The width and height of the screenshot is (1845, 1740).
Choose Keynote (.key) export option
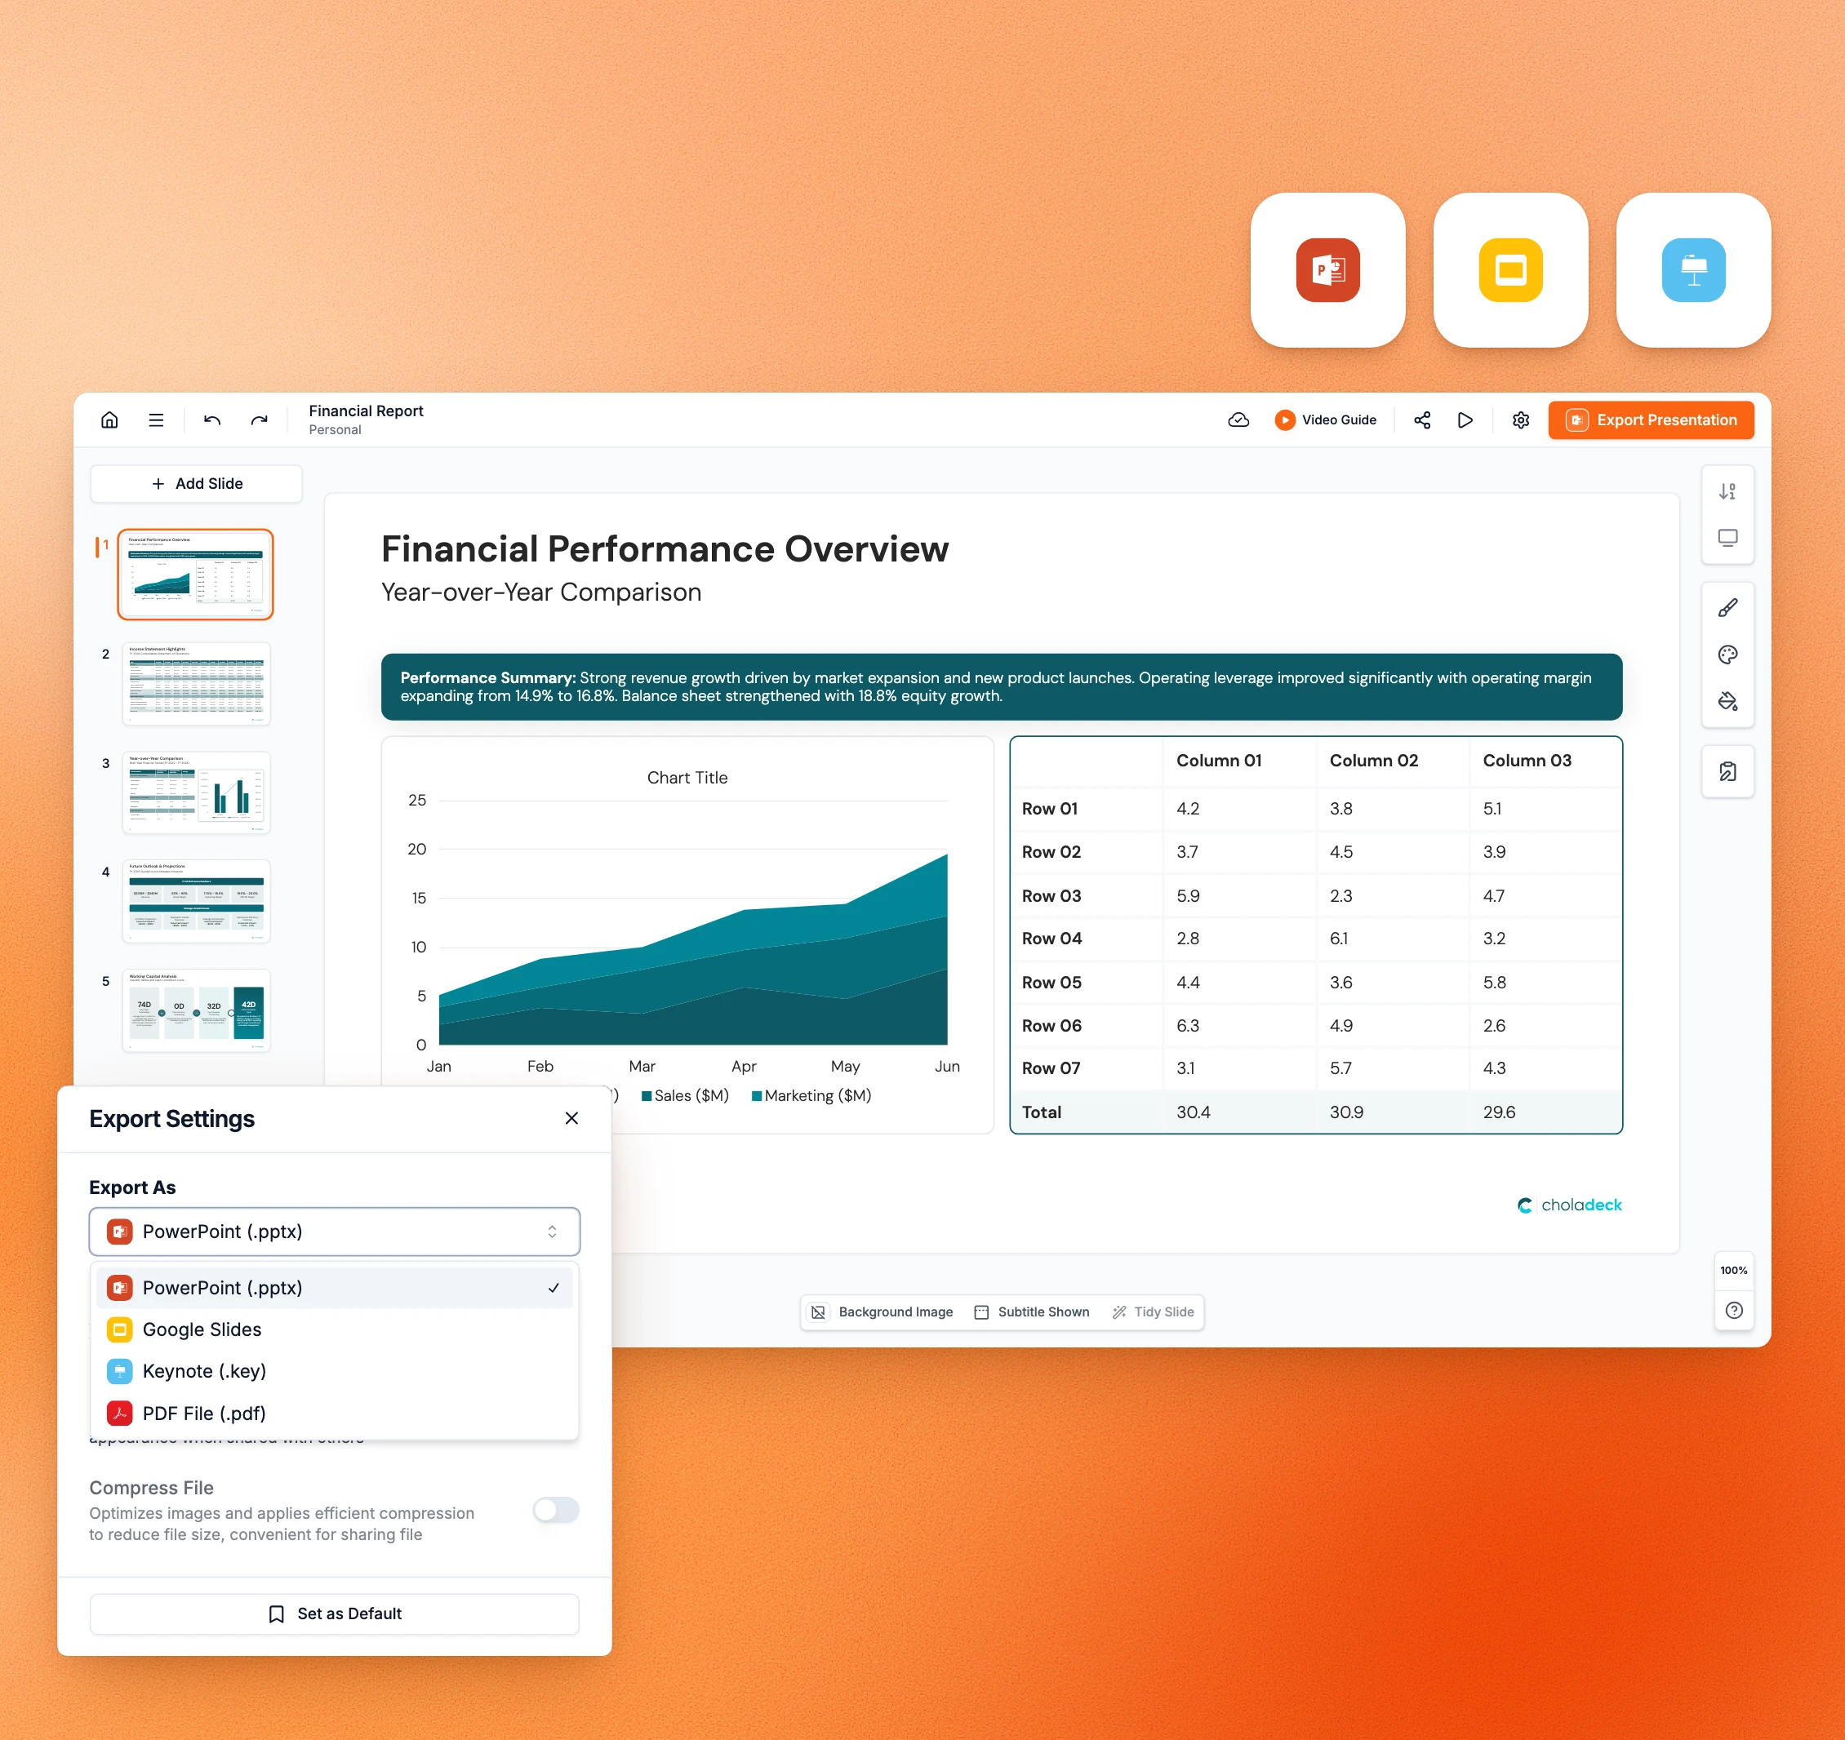(x=334, y=1370)
